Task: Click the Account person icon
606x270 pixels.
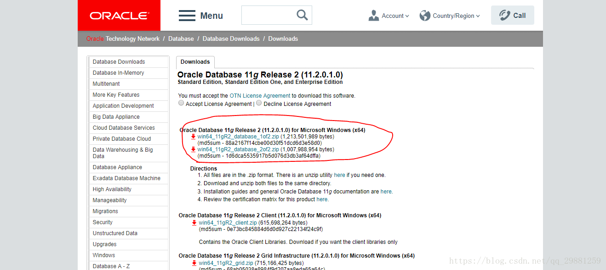Action: 373,16
